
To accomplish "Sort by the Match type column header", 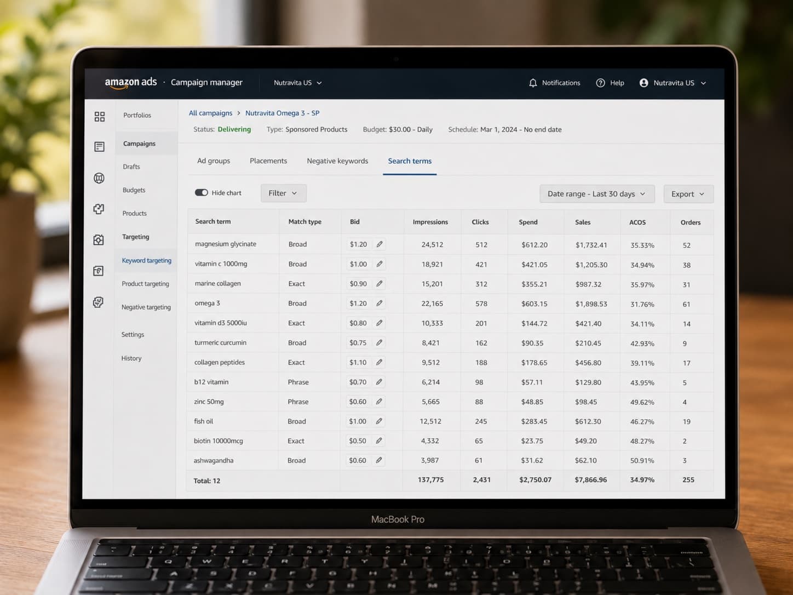I will click(x=305, y=222).
